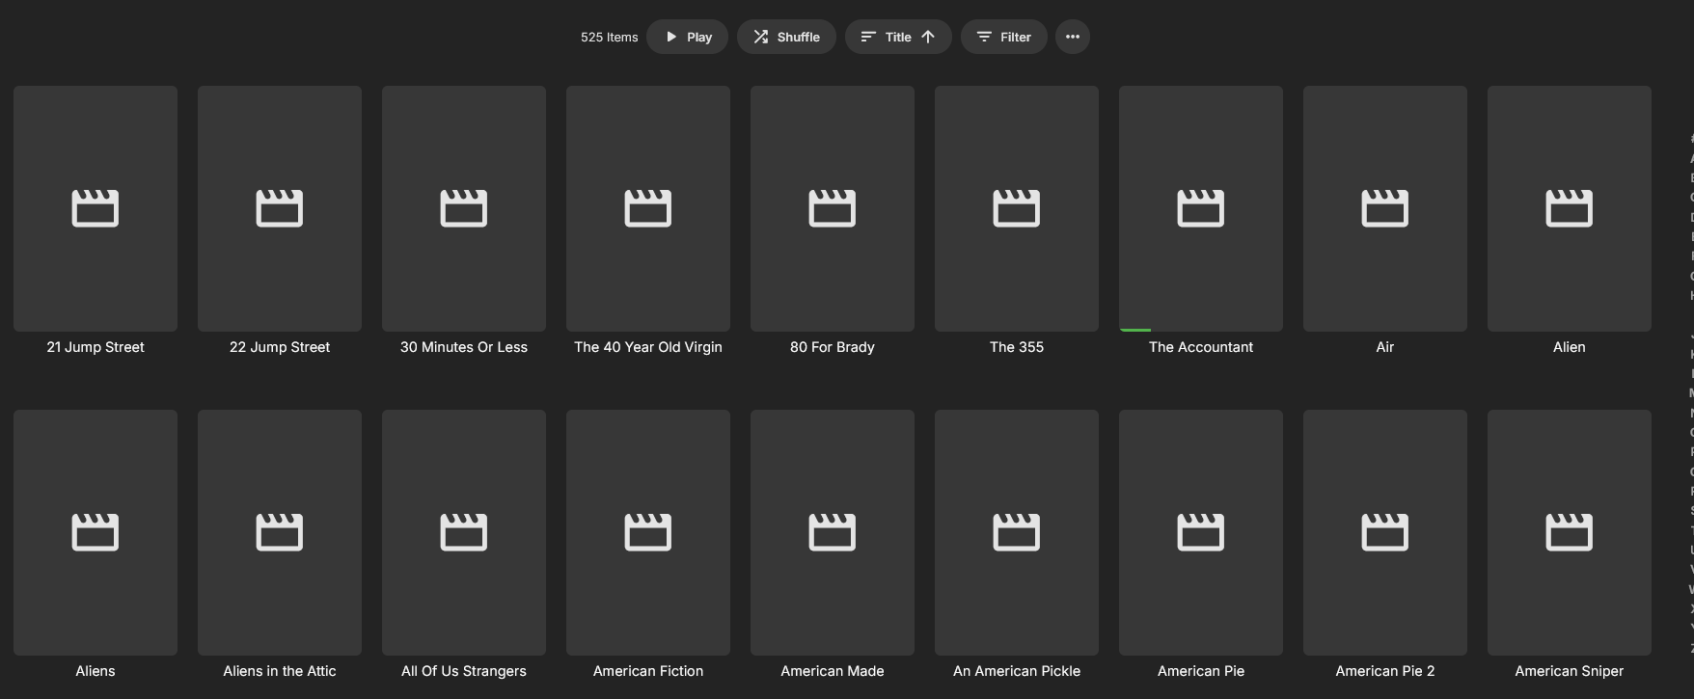The height and width of the screenshot is (699, 1694).
Task: Click the "Aliens" title text
Action: [x=96, y=671]
